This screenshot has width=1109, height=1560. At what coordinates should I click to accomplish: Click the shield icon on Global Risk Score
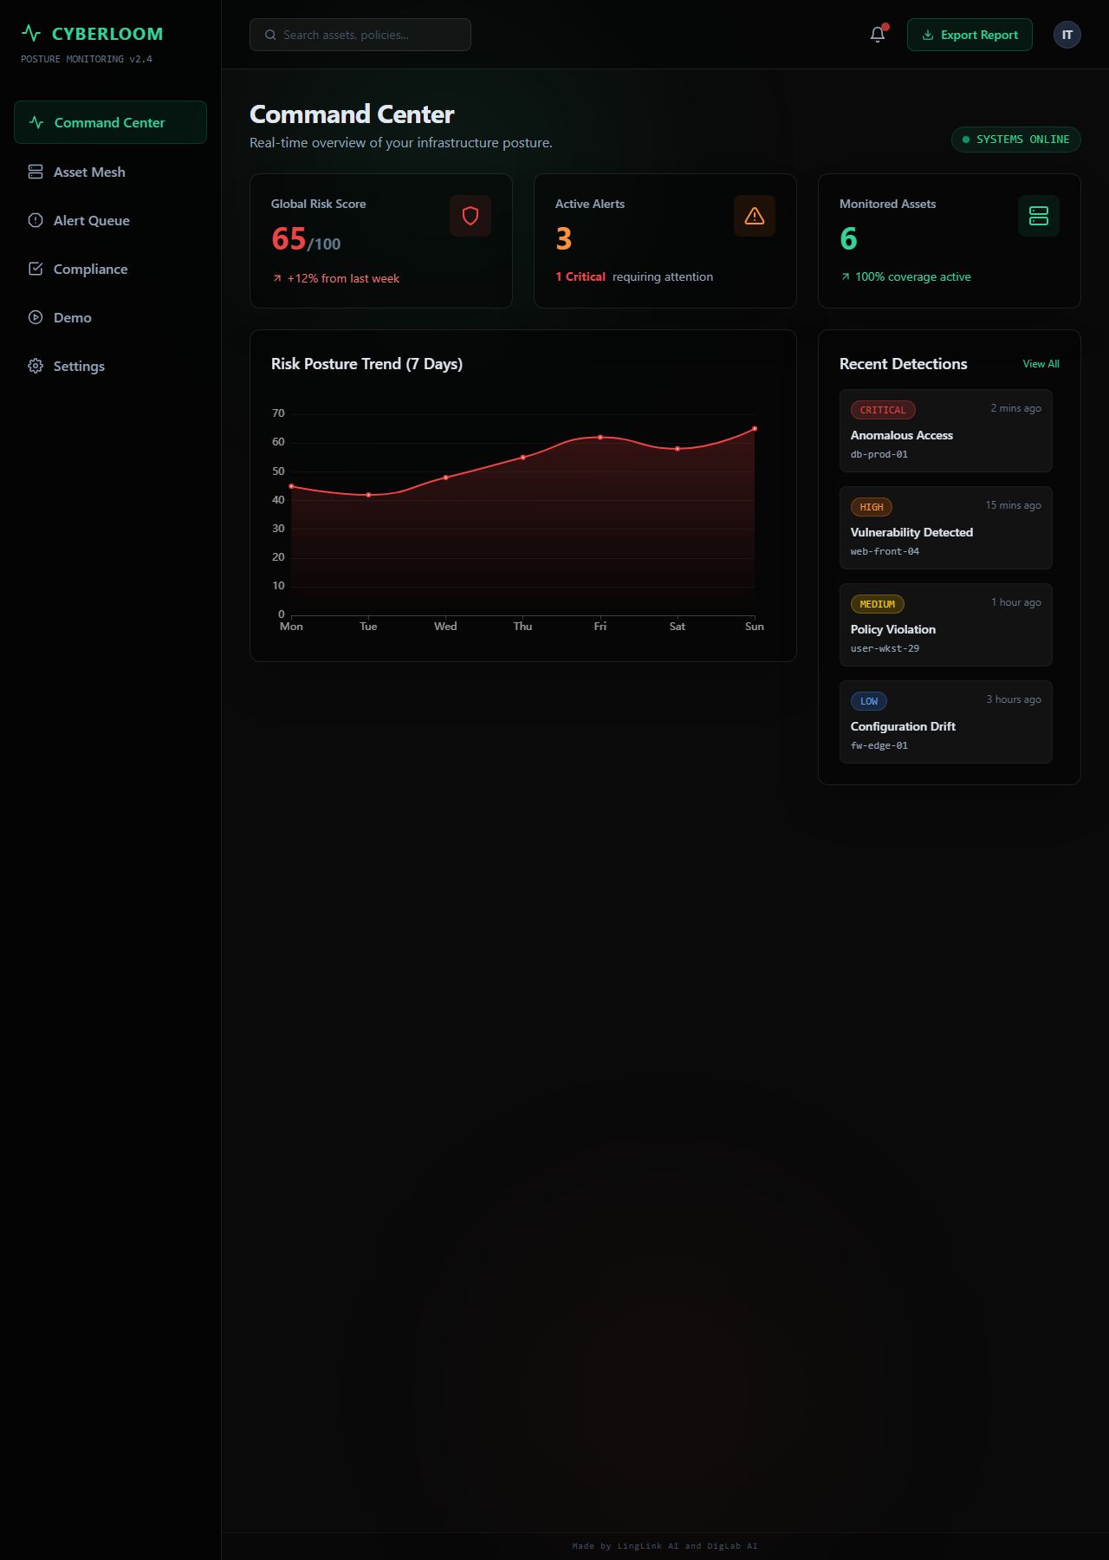tap(470, 216)
